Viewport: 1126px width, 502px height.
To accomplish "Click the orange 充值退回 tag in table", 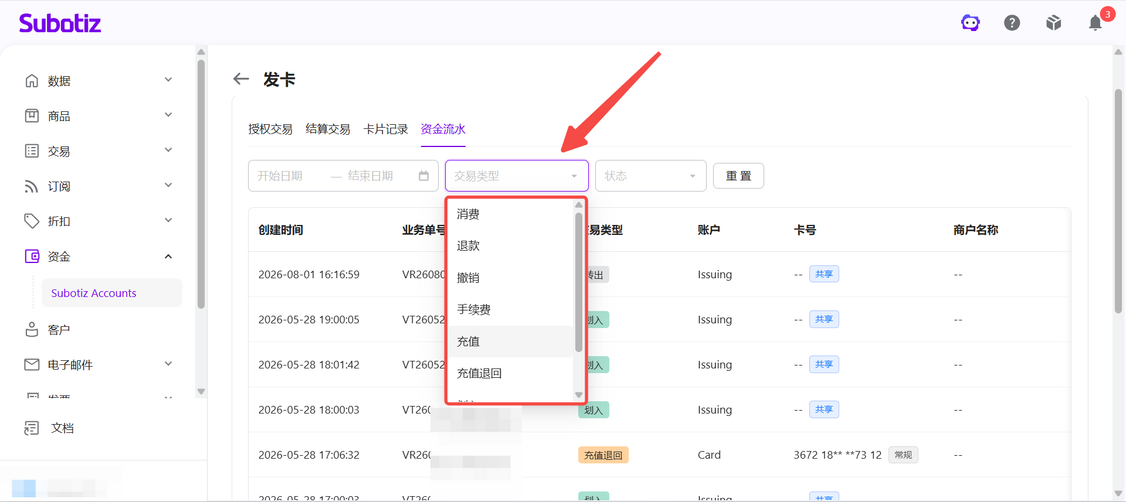I will click(603, 455).
